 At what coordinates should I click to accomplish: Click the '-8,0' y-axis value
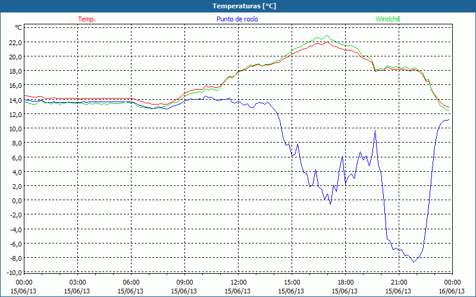click(16, 258)
